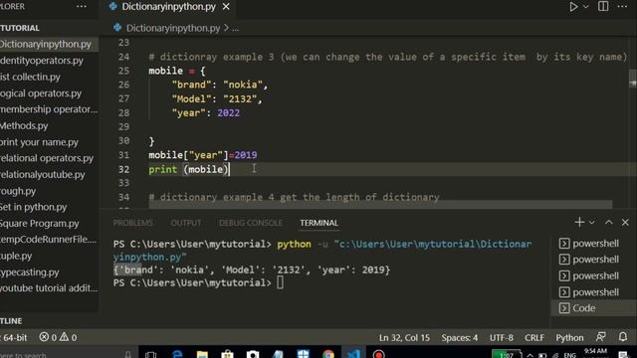Screen dimensions: 637x358
Task: Open tempCodeRunnerFile file
Action: click(x=48, y=240)
